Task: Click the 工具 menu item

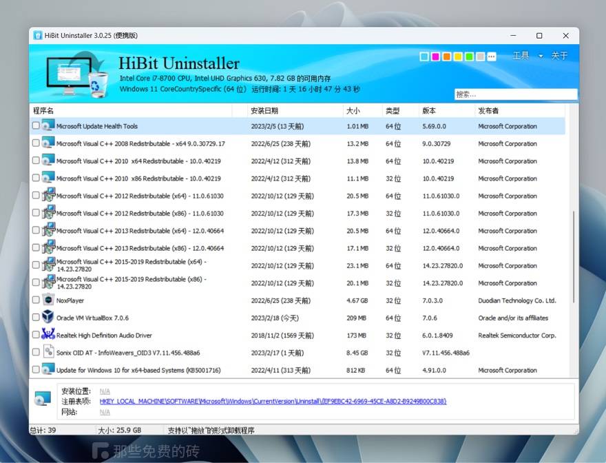Action: 523,56
